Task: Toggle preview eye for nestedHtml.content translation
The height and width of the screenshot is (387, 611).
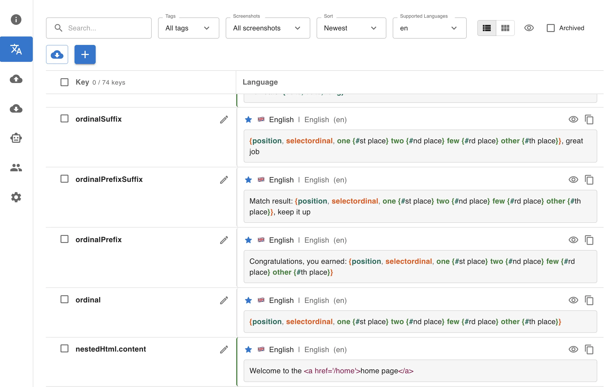Action: click(x=573, y=349)
